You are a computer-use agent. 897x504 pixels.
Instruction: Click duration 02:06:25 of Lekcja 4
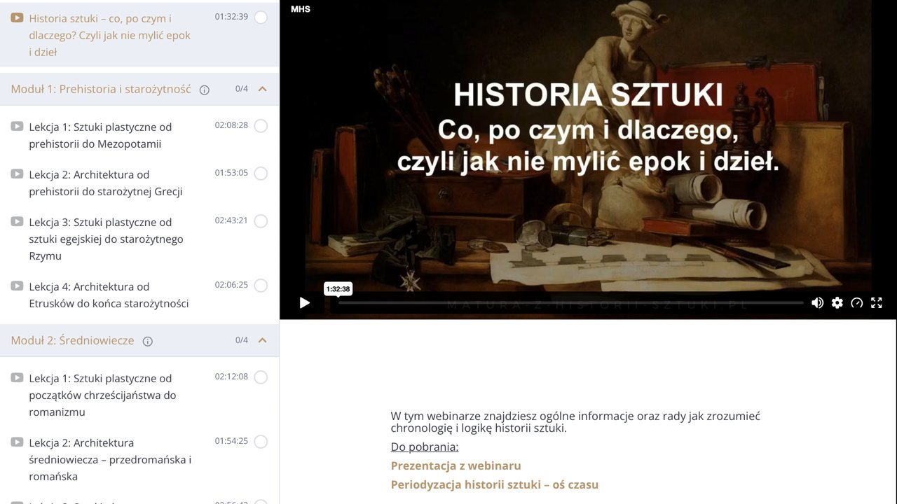tap(231, 285)
